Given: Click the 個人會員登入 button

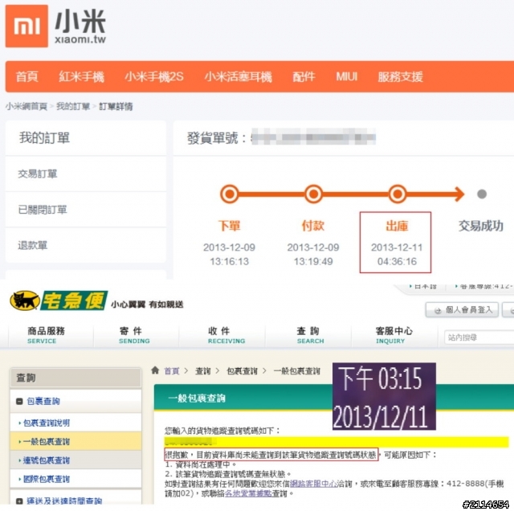Looking at the screenshot, I should tap(462, 309).
